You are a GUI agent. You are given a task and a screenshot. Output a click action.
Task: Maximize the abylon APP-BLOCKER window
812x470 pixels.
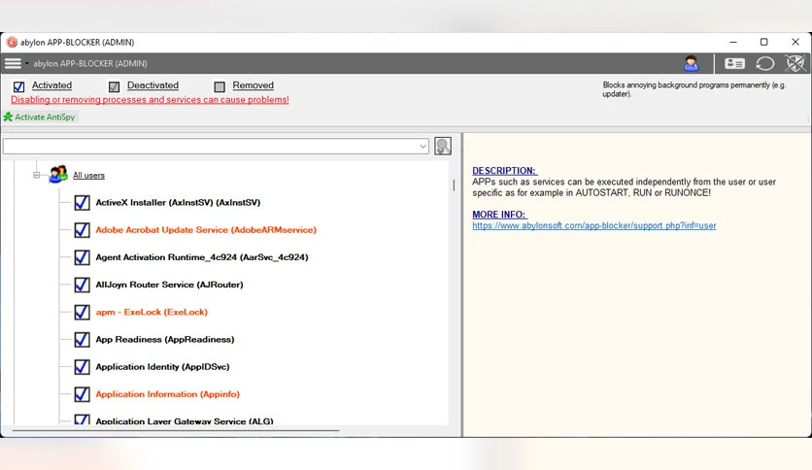[x=763, y=42]
